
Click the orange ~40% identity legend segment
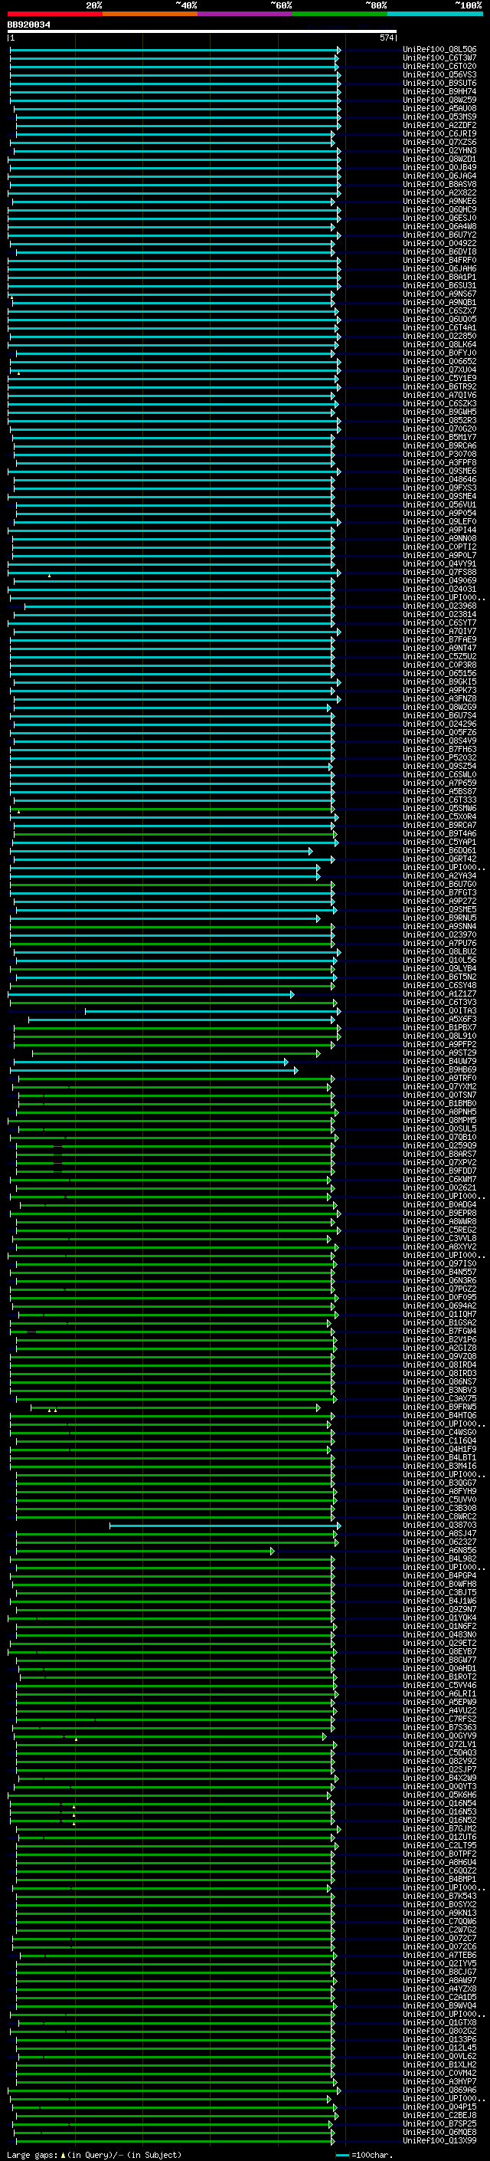click(150, 14)
